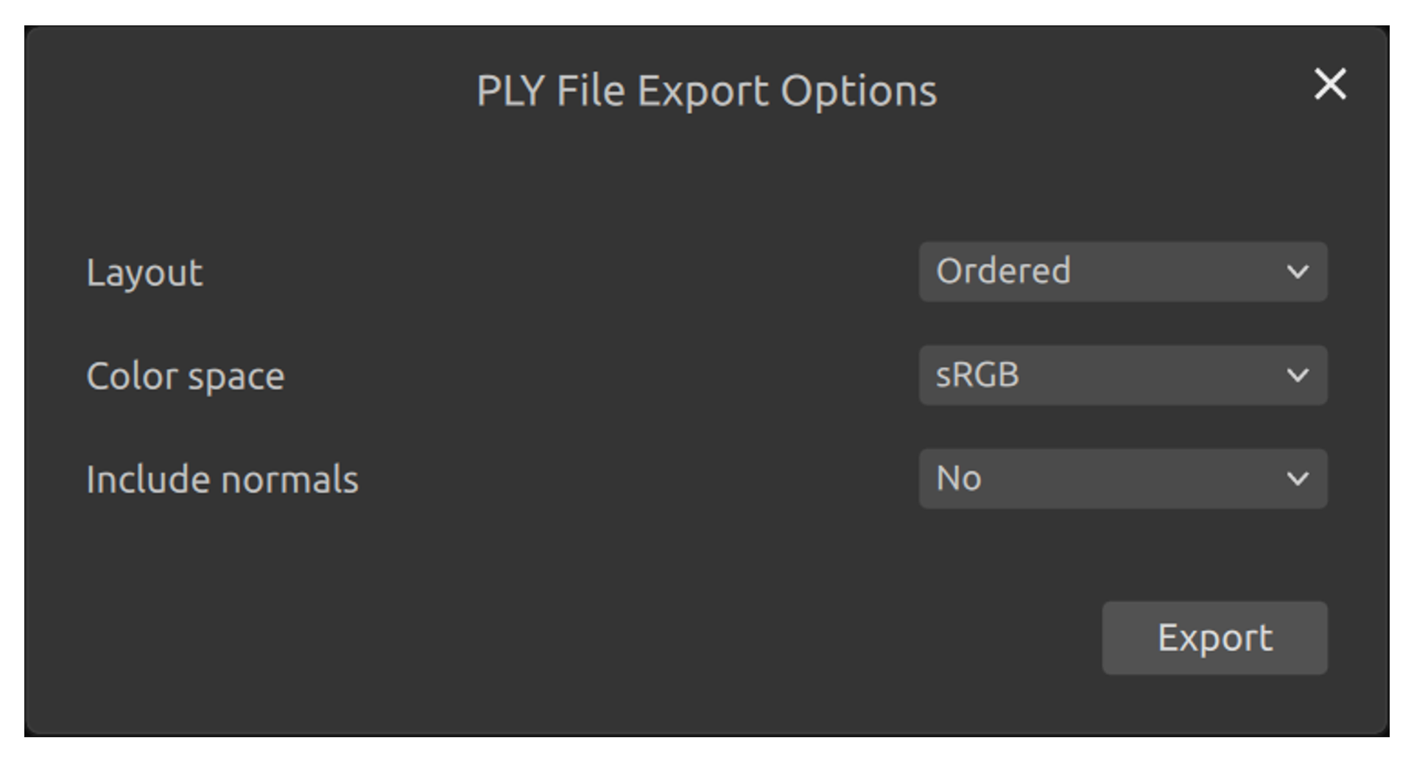Click the chevron arrow on Layout combo box
Viewport: 1414px width, 762px height.
(1297, 272)
